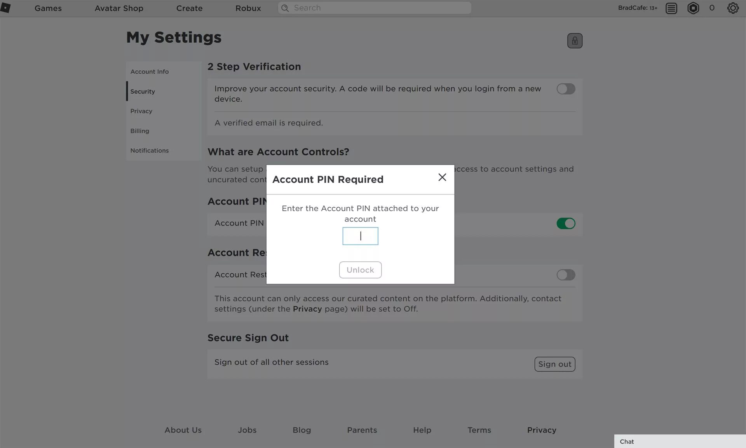Turn off the Account PIN toggle
This screenshot has height=448, width=746.
[565, 224]
